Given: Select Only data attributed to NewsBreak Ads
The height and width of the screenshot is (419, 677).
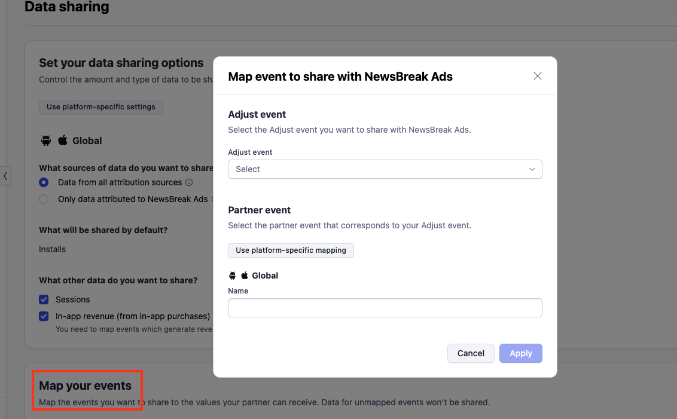Looking at the screenshot, I should click(x=44, y=199).
